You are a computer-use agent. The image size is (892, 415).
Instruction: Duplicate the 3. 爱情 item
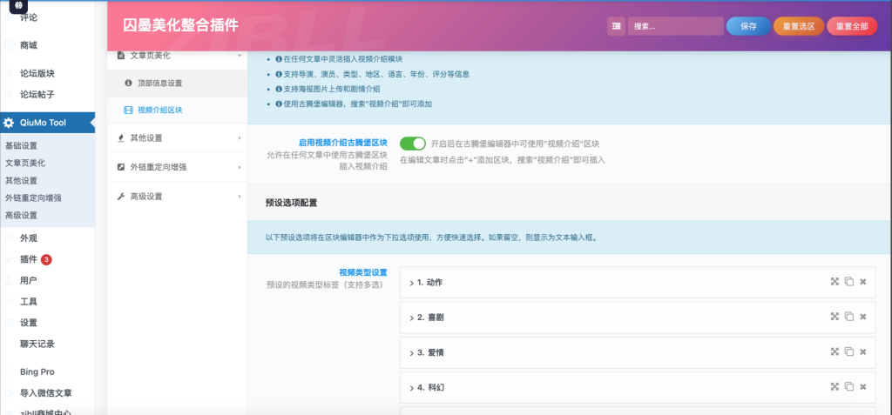(848, 352)
